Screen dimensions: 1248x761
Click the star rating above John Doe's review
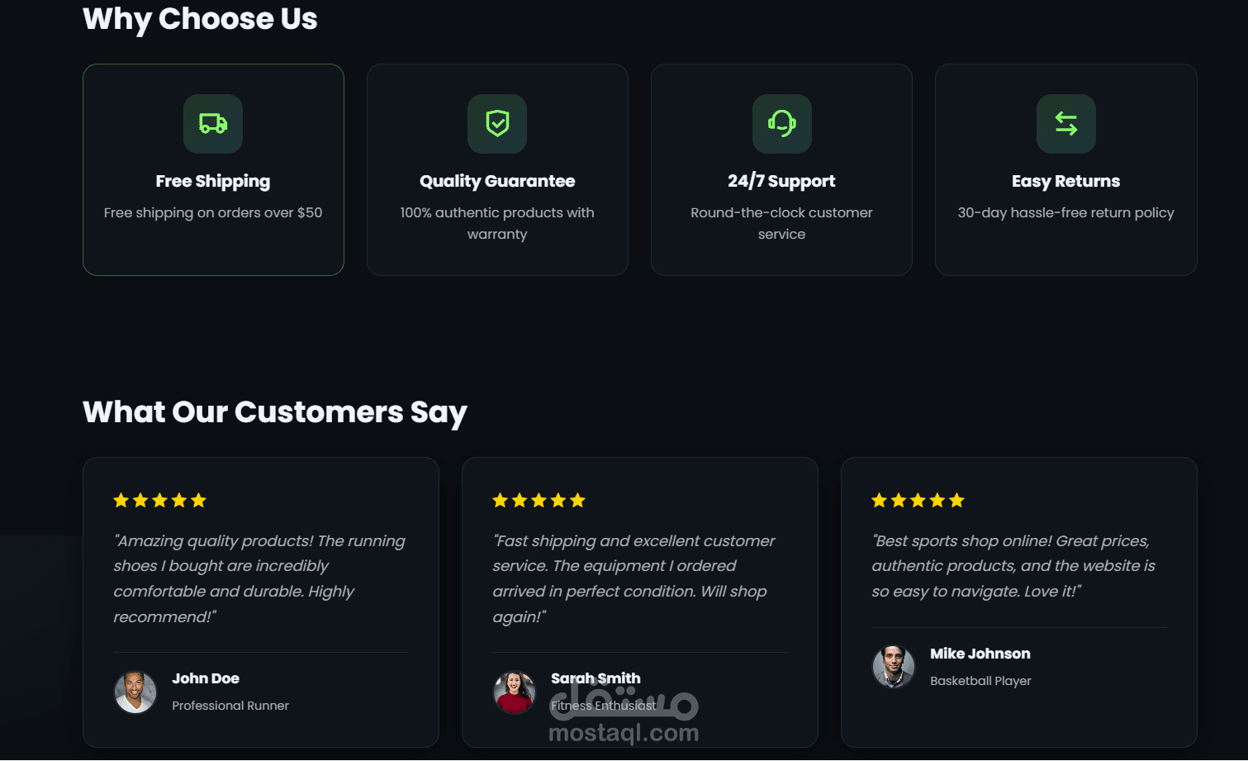pyautogui.click(x=159, y=500)
